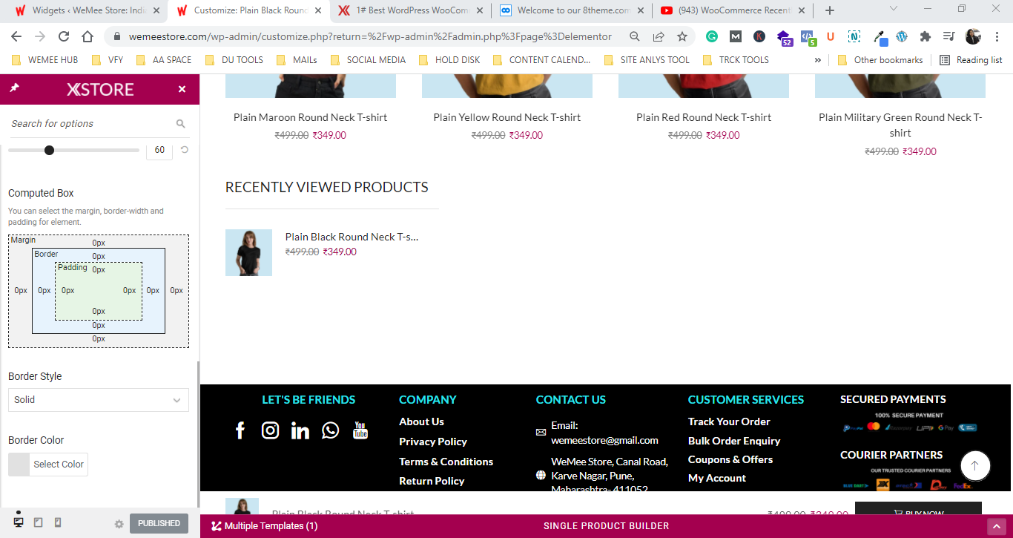Viewport: 1013px width, 538px height.
Task: Switch to the YouTube WooCommerce tab
Action: point(733,10)
